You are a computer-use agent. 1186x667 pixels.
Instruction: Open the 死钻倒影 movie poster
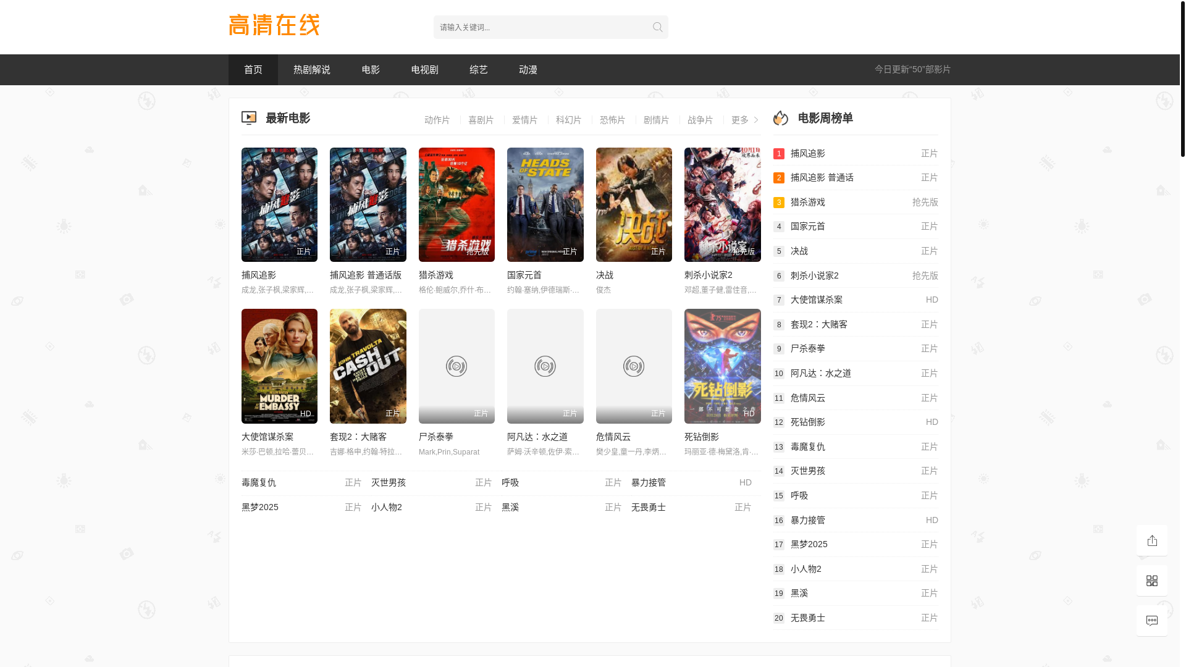723,366
